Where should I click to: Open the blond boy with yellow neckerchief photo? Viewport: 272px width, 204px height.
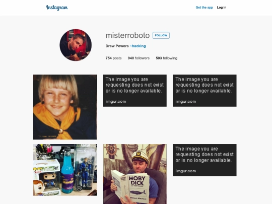point(65,107)
